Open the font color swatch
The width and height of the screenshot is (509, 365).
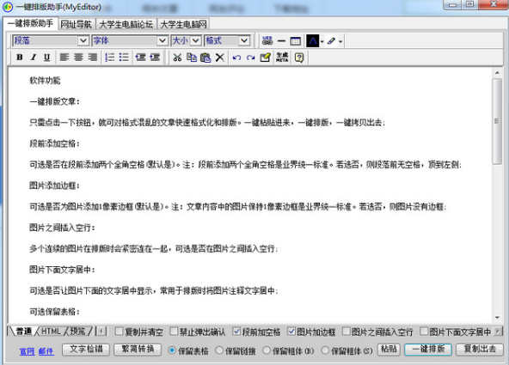pos(313,41)
